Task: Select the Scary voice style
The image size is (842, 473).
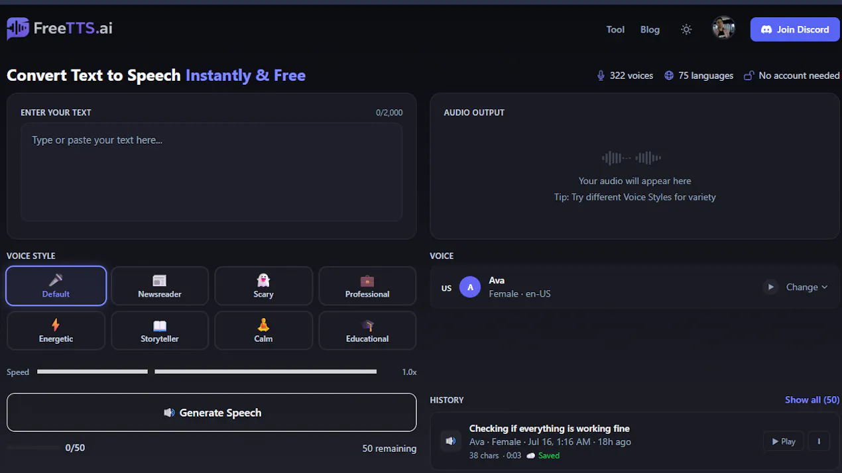Action: pyautogui.click(x=263, y=286)
